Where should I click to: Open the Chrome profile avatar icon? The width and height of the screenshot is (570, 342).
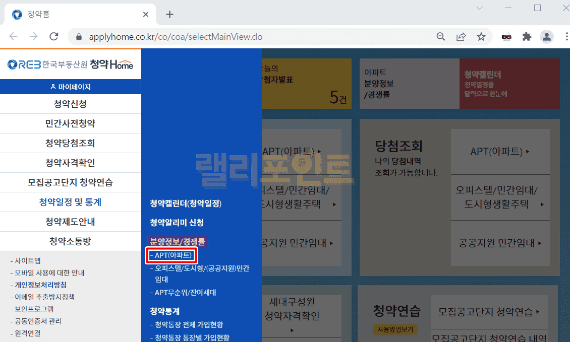[x=546, y=37]
